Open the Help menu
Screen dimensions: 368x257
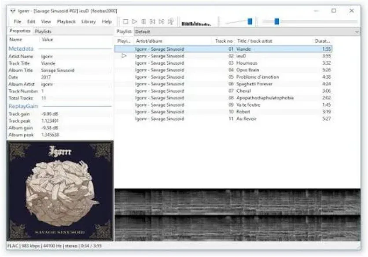(107, 22)
